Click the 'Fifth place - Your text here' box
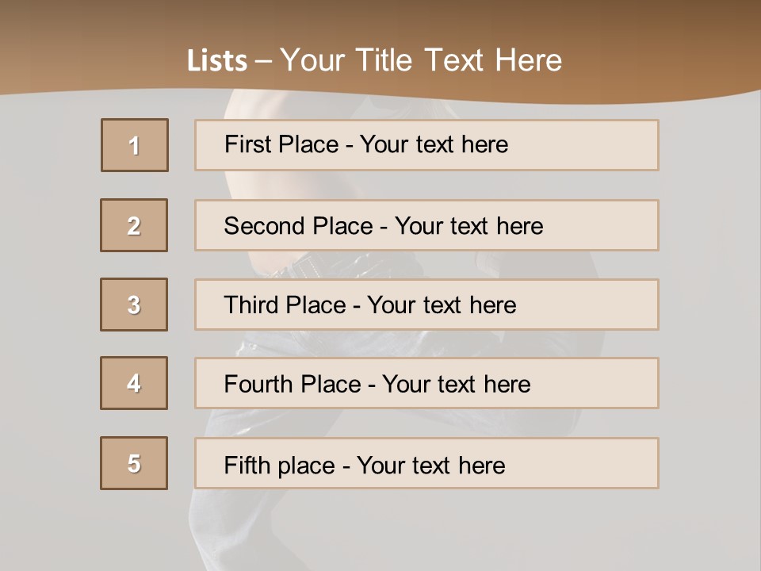 point(426,463)
